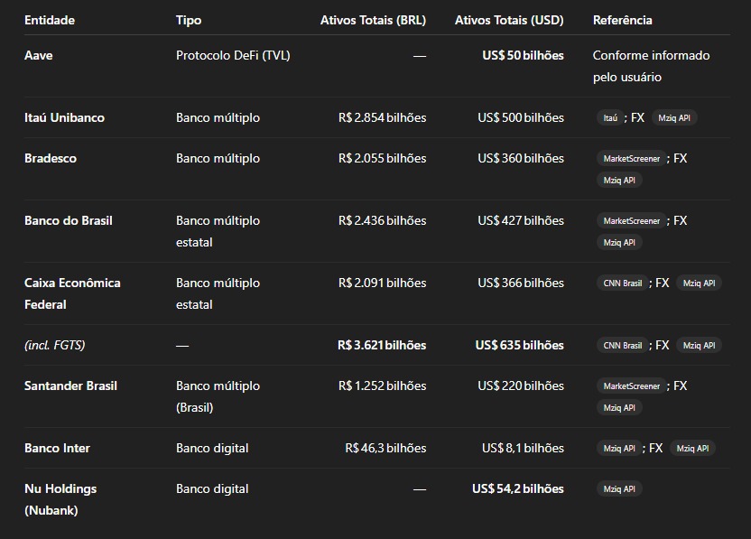Open Mziq API chip in Caixa Econômica row

699,283
